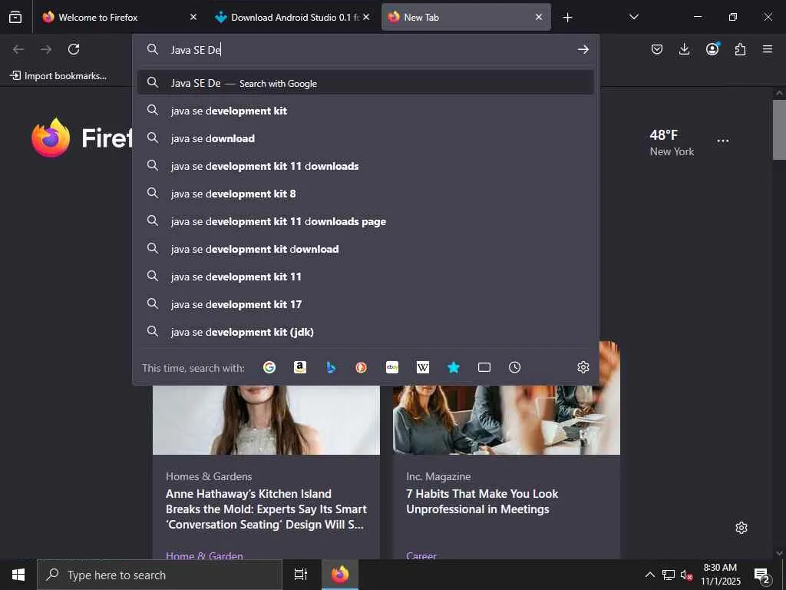
Task: Reload the current page
Action: pyautogui.click(x=74, y=49)
